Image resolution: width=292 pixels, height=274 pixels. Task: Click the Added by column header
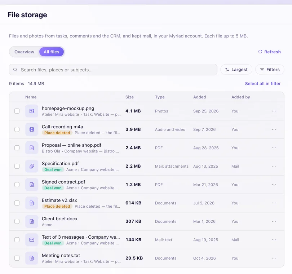pyautogui.click(x=240, y=97)
